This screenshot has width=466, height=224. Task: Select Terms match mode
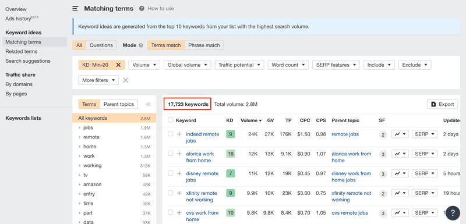click(166, 45)
